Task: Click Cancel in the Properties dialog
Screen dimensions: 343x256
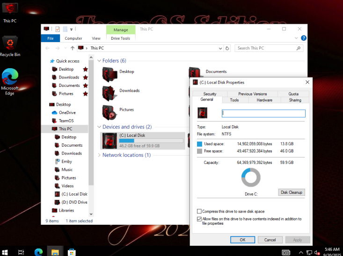Action: 270,240
